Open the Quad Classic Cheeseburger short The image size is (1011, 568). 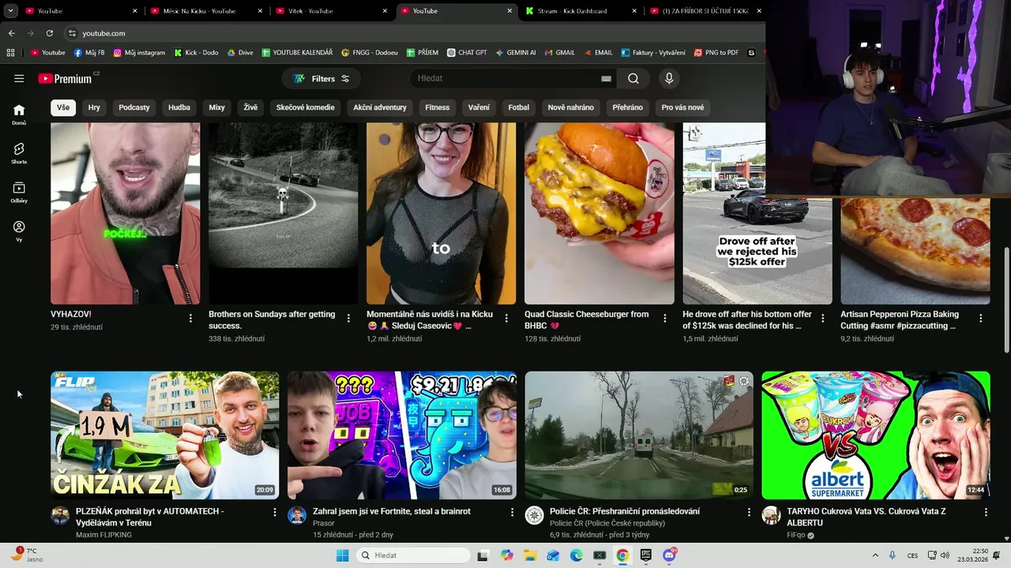tap(599, 213)
